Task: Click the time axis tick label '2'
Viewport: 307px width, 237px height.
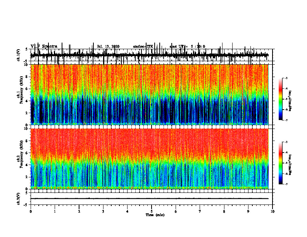Action: tap(79, 211)
